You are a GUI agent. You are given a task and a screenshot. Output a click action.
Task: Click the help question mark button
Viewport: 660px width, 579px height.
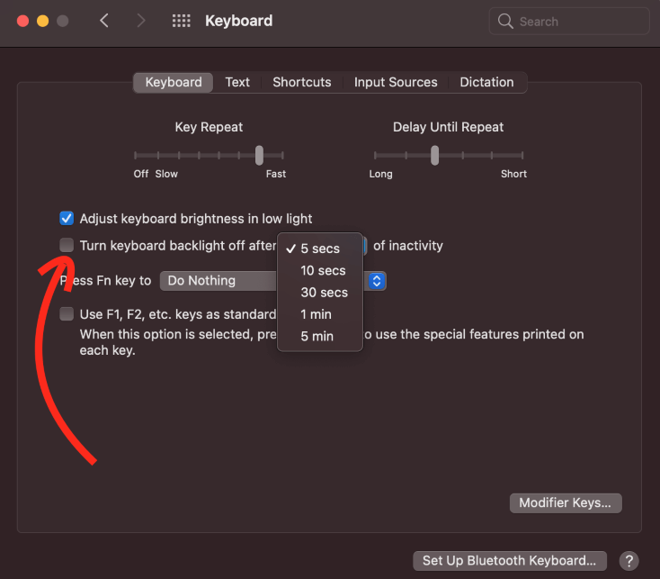[629, 560]
